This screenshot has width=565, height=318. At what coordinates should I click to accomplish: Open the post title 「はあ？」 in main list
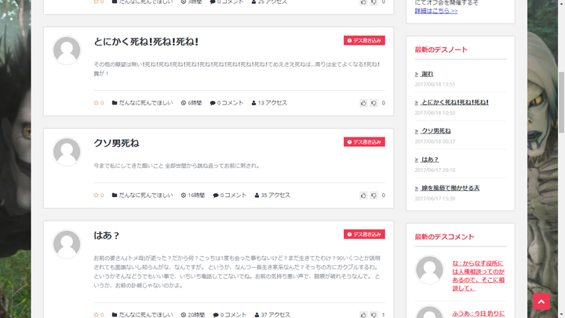[x=107, y=236]
